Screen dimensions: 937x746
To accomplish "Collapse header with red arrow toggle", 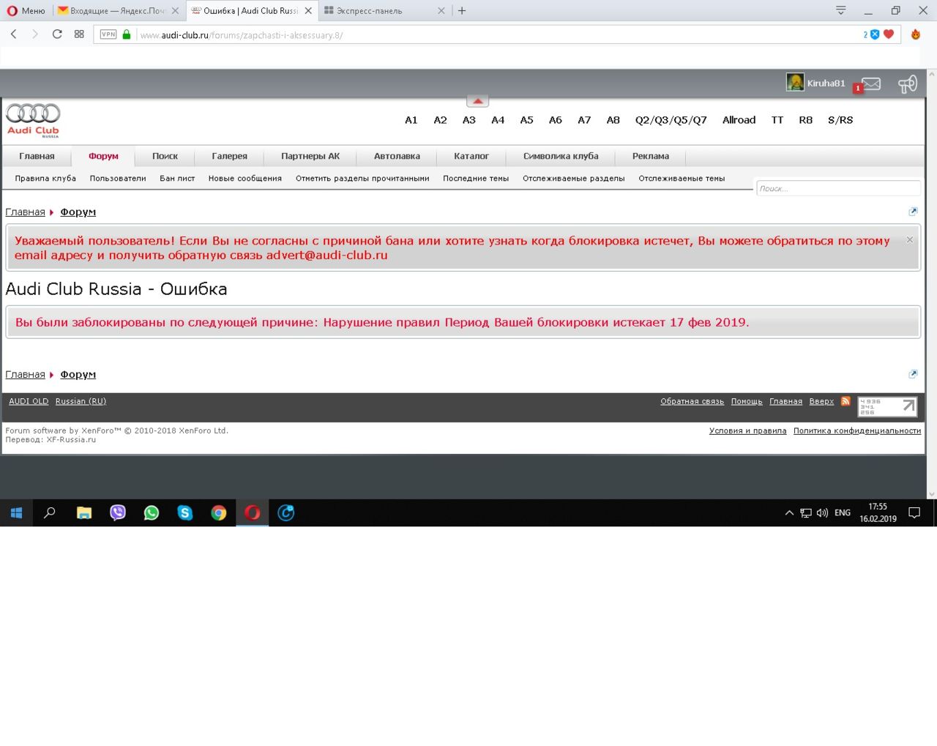I will click(x=477, y=101).
